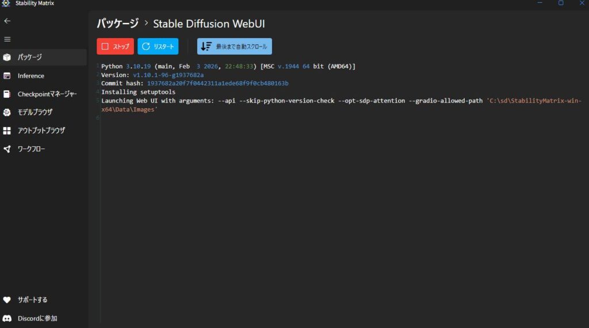Click the Version v1.10.1-96-g1937682a line

click(152, 75)
